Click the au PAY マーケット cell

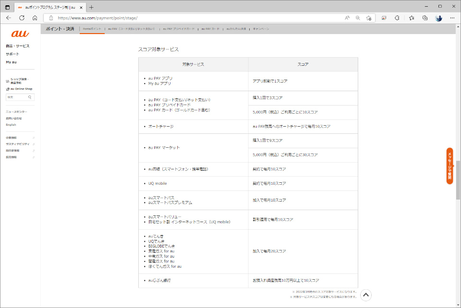click(x=193, y=148)
